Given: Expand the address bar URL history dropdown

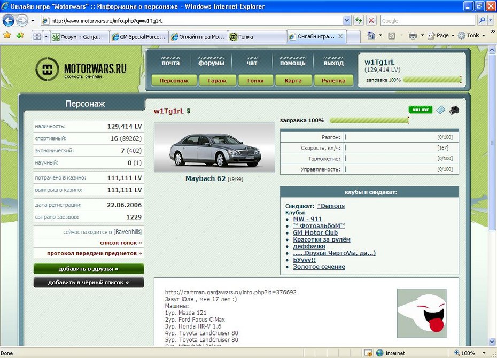Looking at the screenshot, I should (x=347, y=21).
